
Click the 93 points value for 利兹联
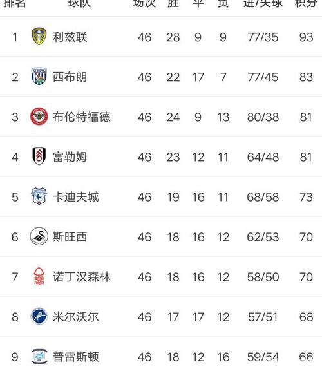(307, 37)
